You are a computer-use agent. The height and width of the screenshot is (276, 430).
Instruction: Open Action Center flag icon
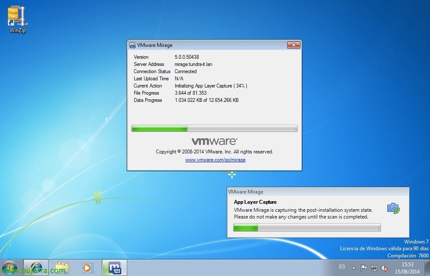(x=364, y=268)
